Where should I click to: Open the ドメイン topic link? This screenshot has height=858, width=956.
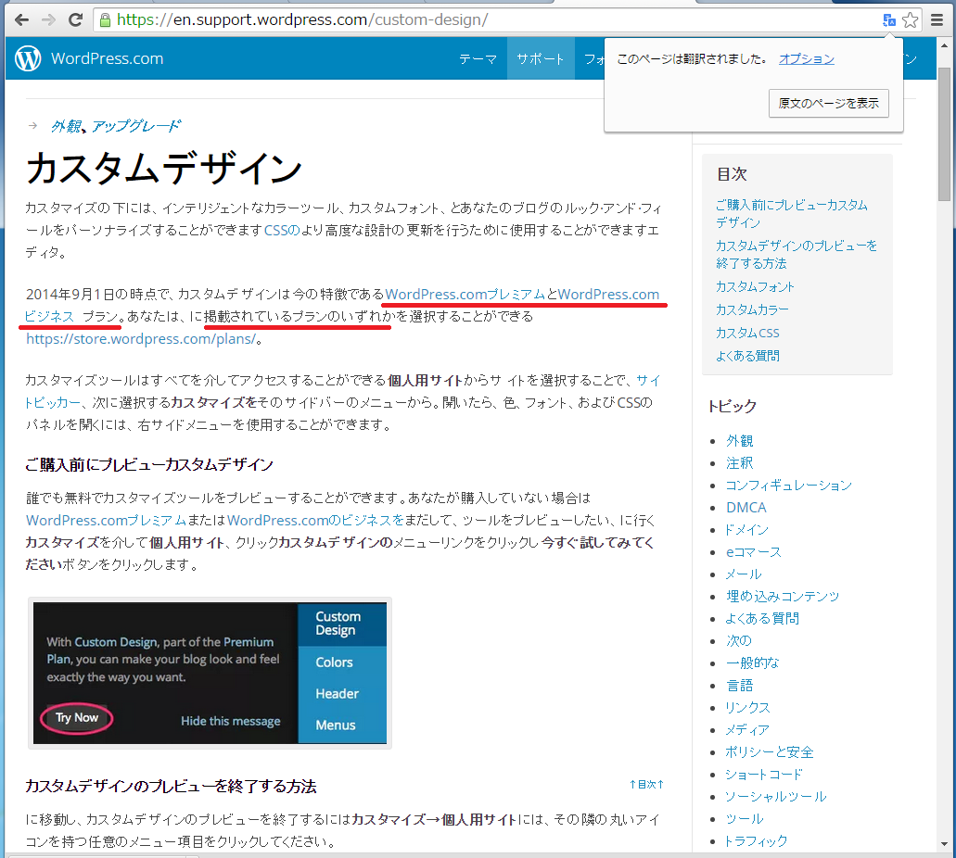pos(746,530)
